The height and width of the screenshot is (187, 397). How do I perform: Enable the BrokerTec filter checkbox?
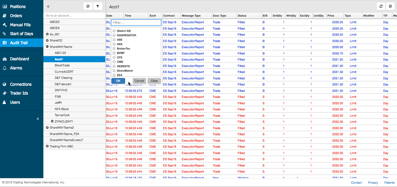(114, 49)
